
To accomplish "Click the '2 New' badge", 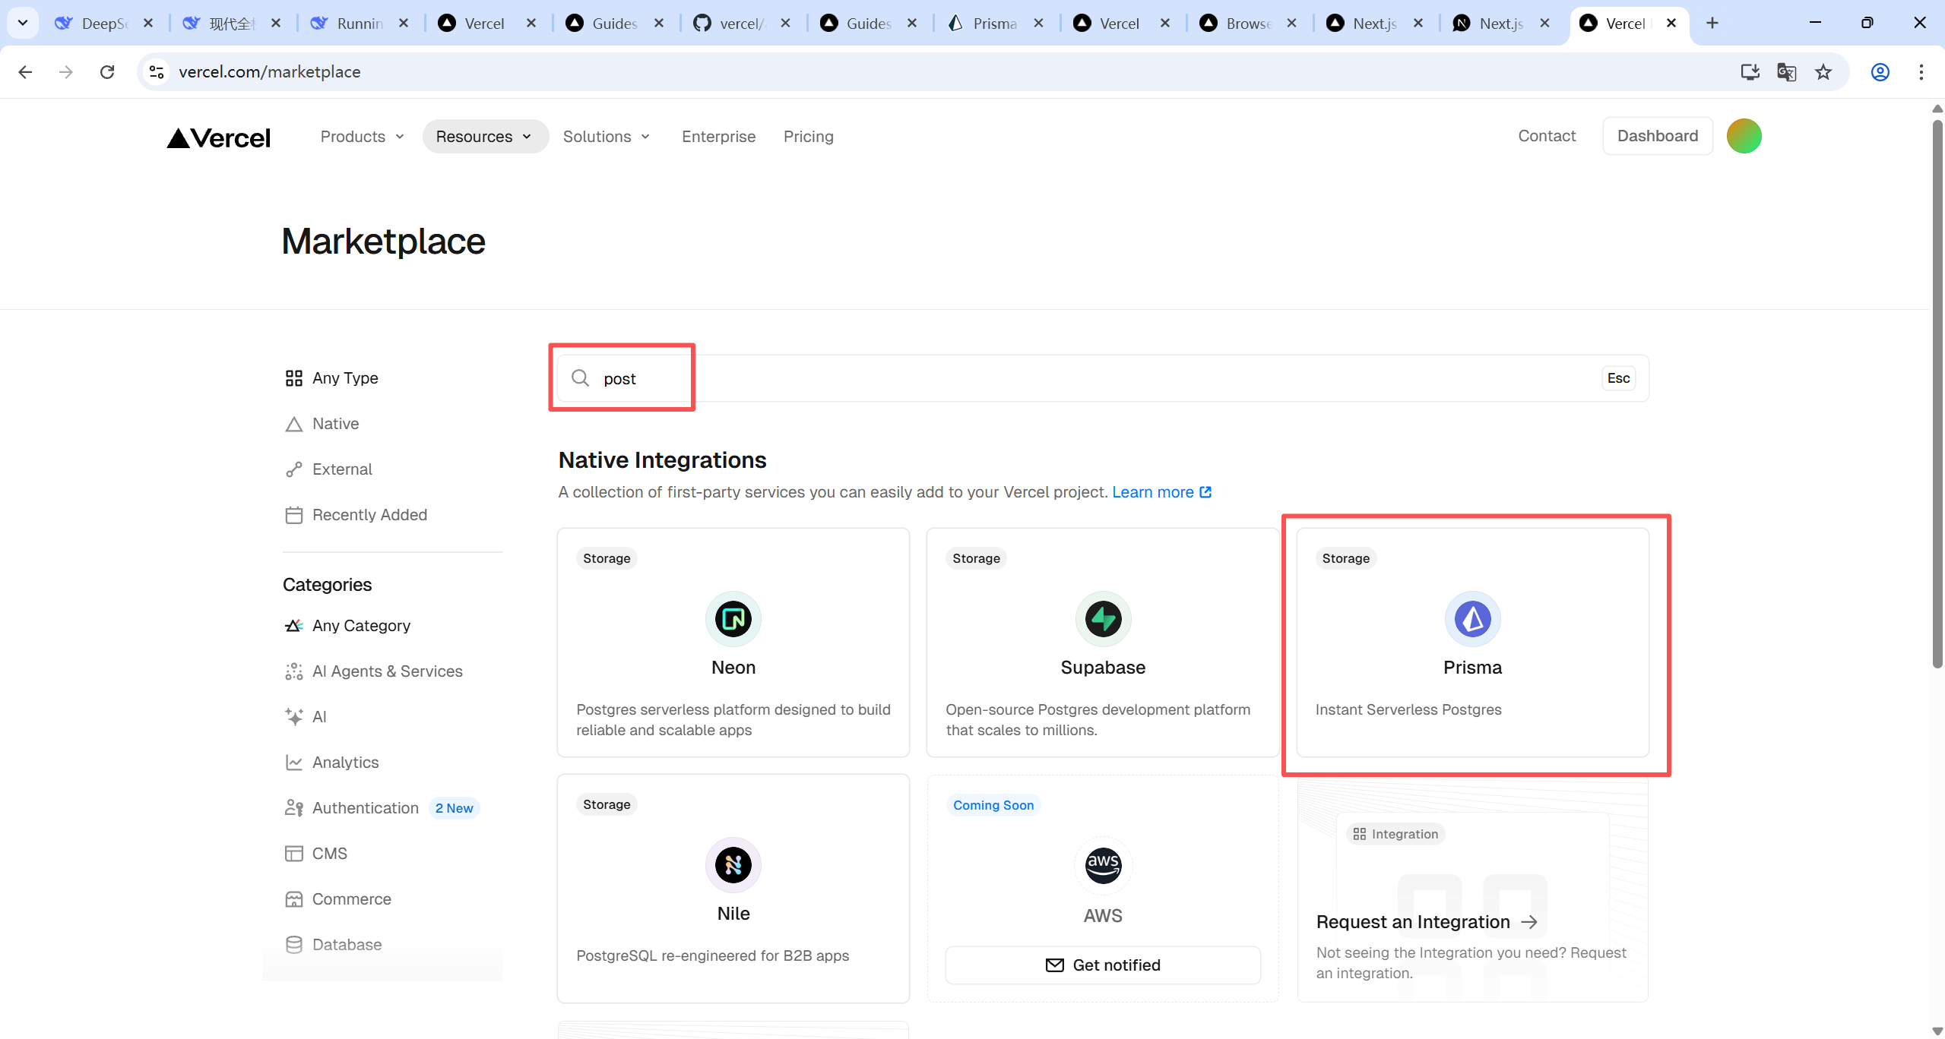I will point(454,808).
